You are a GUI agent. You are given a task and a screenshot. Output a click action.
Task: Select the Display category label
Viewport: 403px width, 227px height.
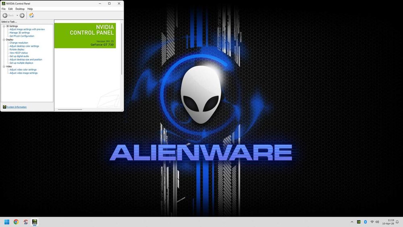click(10, 40)
